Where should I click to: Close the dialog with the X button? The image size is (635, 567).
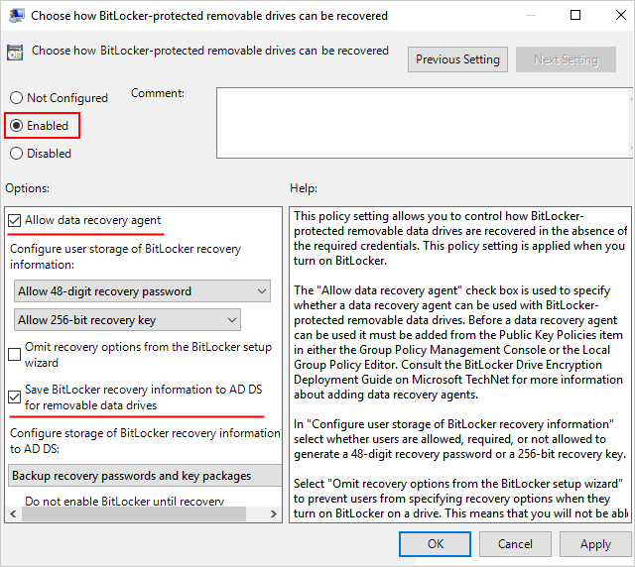coord(621,16)
